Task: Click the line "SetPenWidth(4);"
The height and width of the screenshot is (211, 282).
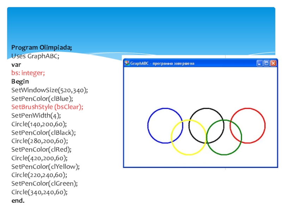Action: pyautogui.click(x=36, y=116)
